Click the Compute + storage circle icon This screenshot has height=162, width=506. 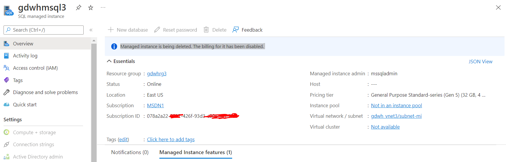[6, 132]
